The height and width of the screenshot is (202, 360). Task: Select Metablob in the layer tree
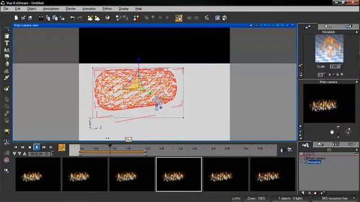314,162
